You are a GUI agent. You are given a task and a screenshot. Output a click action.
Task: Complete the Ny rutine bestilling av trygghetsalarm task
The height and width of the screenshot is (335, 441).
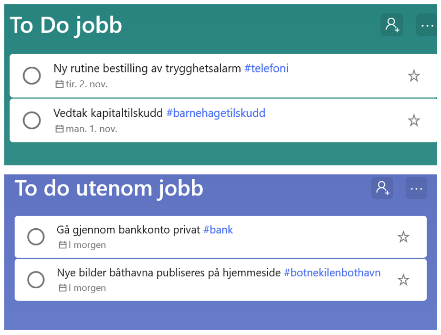tap(32, 76)
